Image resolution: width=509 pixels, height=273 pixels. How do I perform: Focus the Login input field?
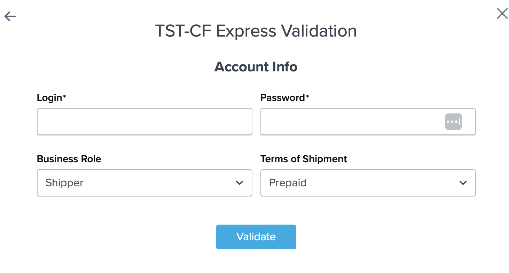[144, 122]
